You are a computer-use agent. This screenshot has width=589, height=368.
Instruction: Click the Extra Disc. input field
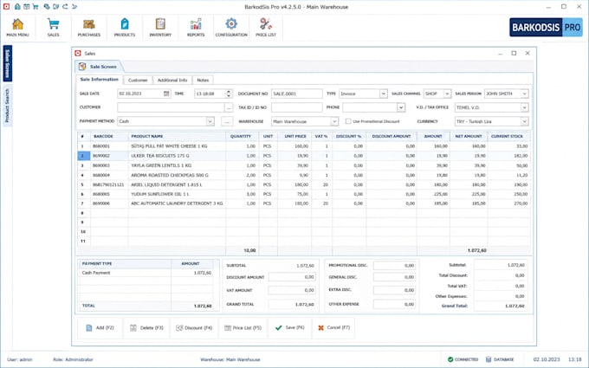pos(394,290)
